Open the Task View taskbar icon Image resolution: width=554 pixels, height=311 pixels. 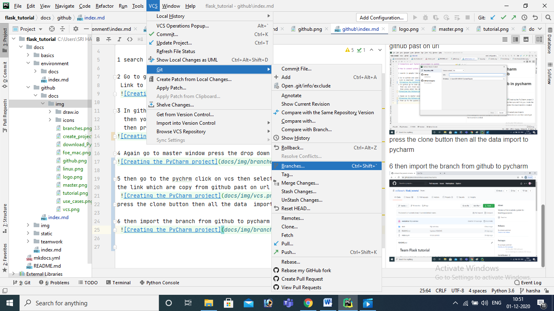coord(189,303)
